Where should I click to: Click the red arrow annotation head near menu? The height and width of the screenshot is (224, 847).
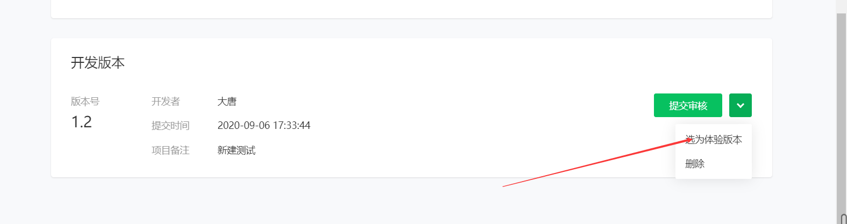[688, 141]
